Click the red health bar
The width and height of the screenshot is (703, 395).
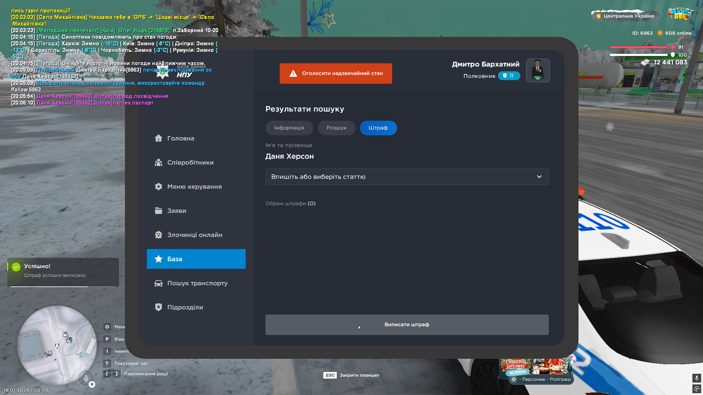(639, 47)
